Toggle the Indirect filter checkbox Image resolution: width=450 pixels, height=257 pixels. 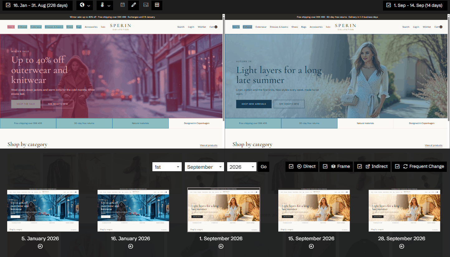pos(360,167)
